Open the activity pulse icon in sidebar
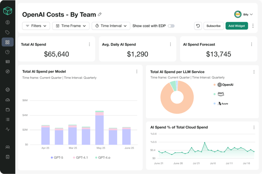262x174 pixels. coord(8,129)
